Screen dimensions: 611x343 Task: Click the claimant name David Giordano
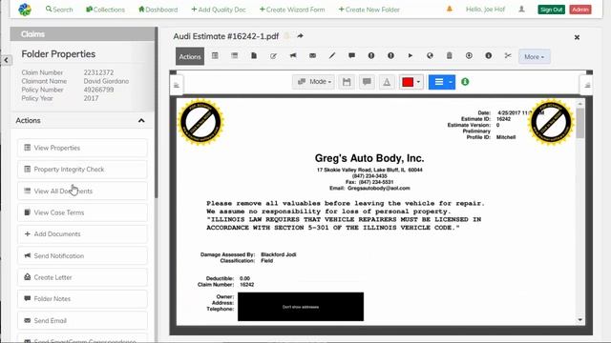coord(106,81)
